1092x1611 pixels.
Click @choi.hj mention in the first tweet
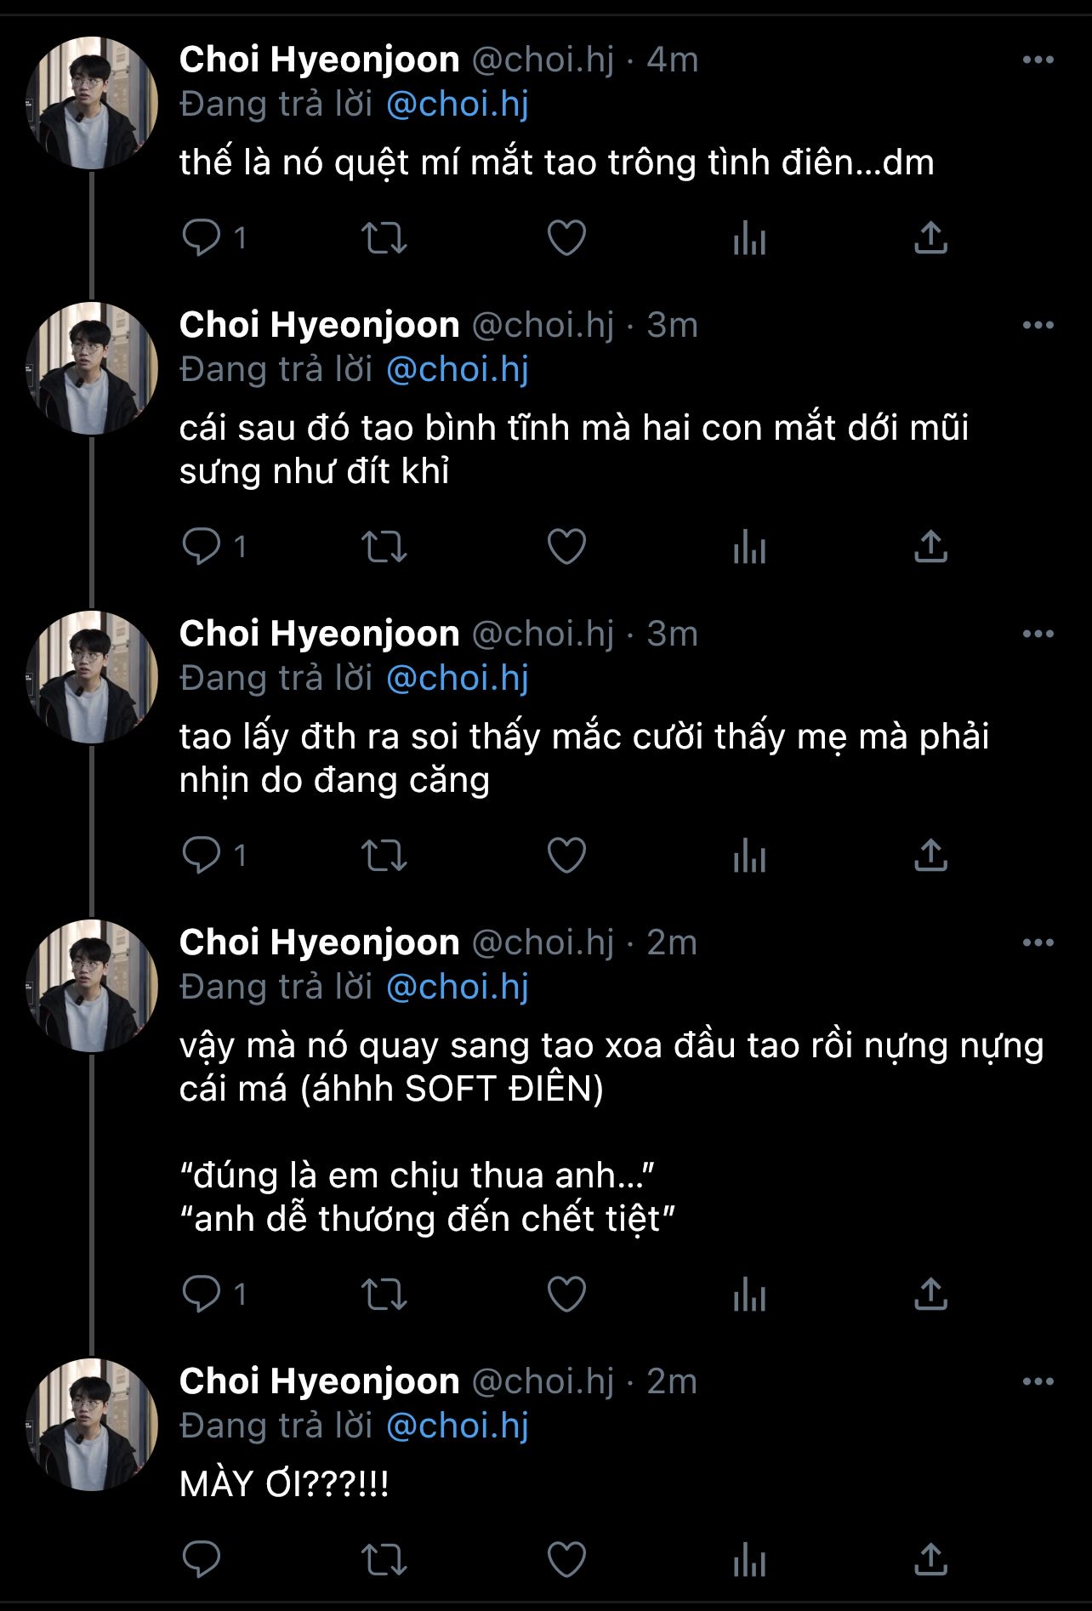coord(458,105)
